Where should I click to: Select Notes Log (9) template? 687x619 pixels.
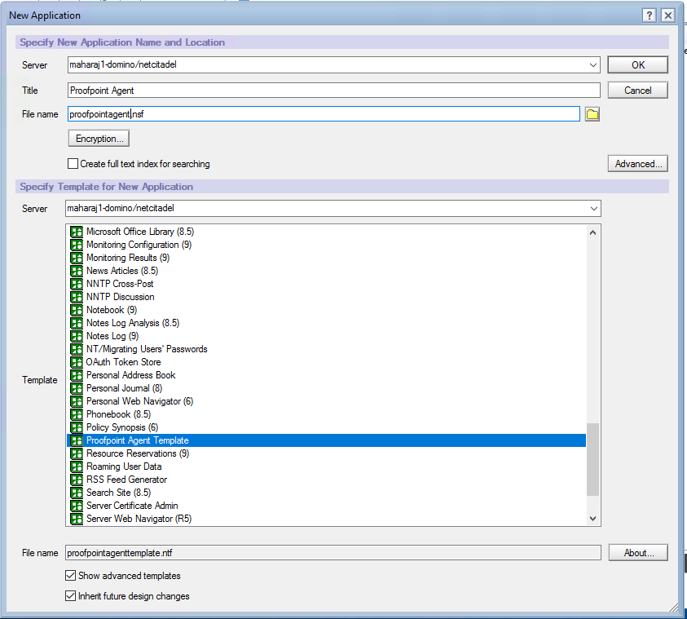tap(326, 336)
